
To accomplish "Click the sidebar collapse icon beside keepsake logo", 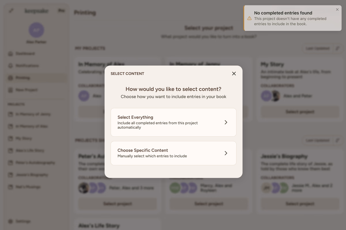I will coord(11,11).
